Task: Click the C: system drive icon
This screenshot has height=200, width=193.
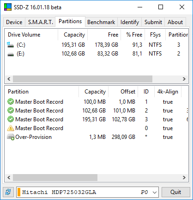Action: (x=10, y=45)
